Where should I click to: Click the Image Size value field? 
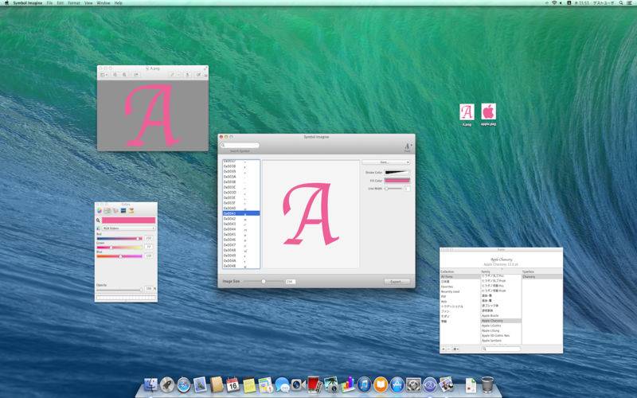pos(290,282)
